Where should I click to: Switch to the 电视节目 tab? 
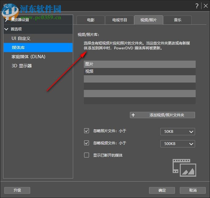(119, 20)
